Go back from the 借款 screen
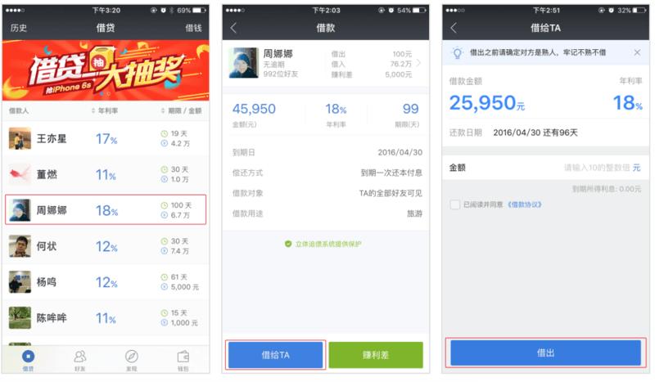Viewport: 655px width, 382px height. coord(233,28)
